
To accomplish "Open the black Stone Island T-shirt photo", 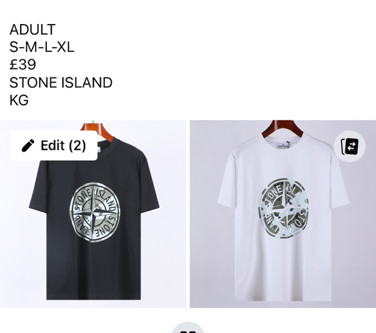I will click(93, 214).
